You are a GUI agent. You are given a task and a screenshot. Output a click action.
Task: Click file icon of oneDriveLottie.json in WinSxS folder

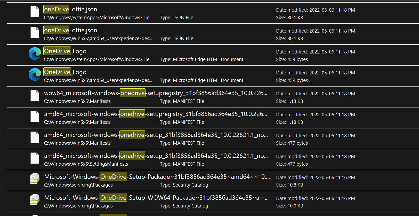tap(35, 33)
